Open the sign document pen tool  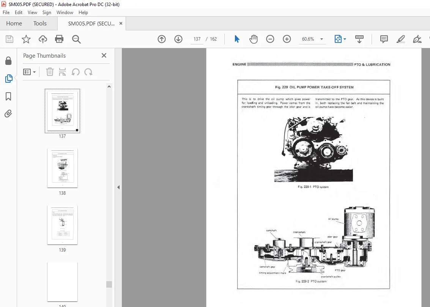(417, 39)
